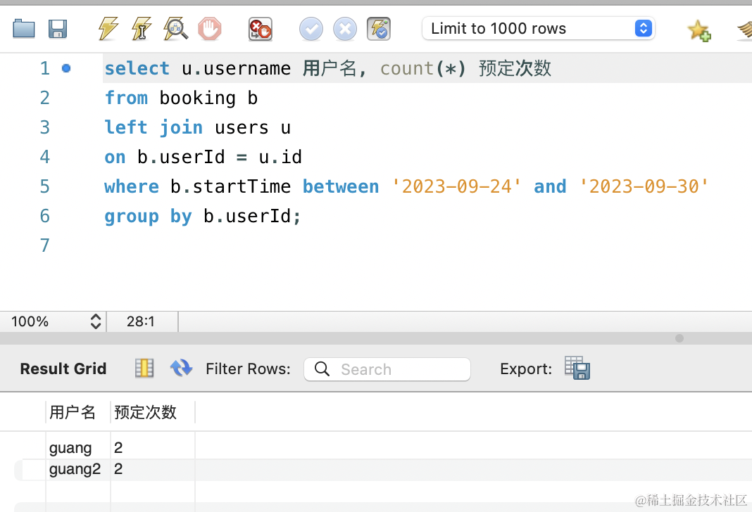This screenshot has width=752, height=512.
Task: Click 'group by' on line 6
Action: pyautogui.click(x=148, y=217)
